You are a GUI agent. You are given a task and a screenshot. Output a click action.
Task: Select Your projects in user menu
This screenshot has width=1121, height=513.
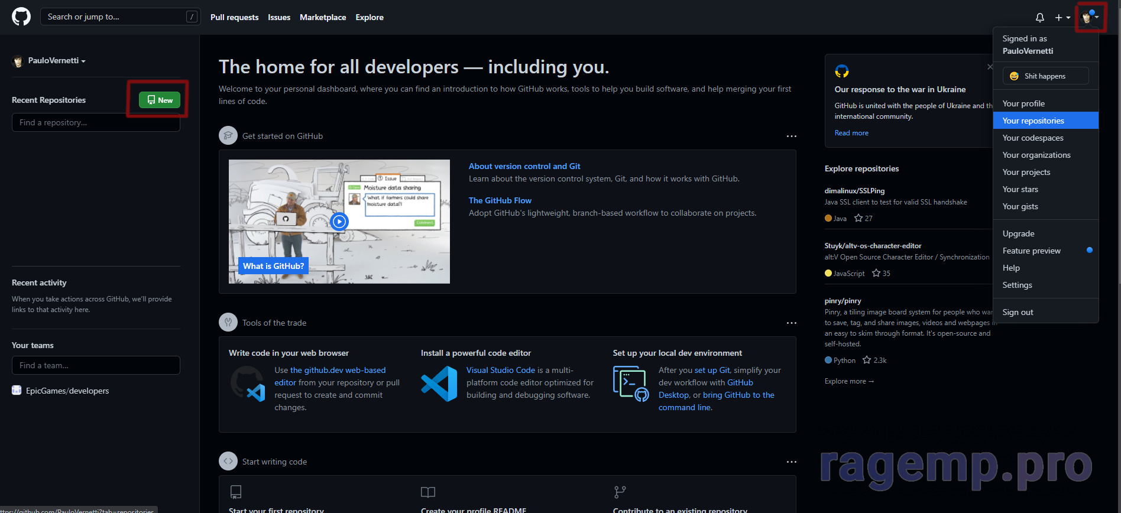pos(1045,172)
